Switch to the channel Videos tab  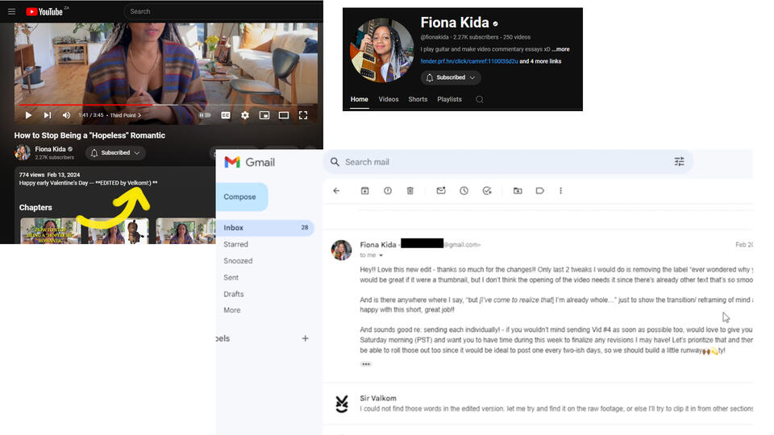(389, 99)
